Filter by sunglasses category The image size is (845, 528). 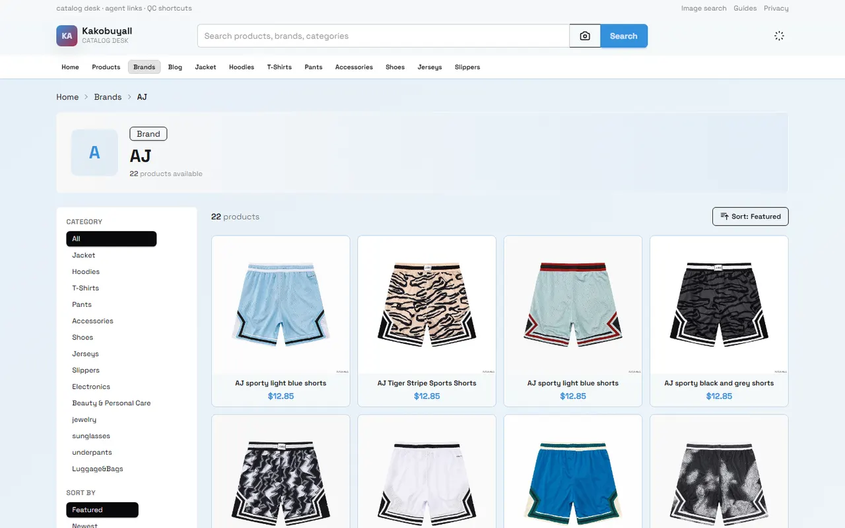[x=91, y=436]
